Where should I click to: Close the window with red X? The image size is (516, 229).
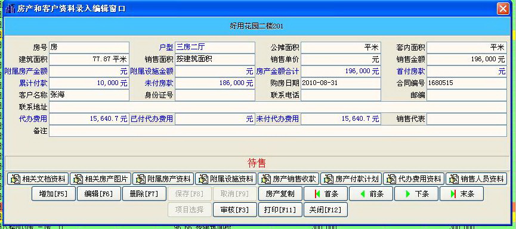click(x=503, y=8)
